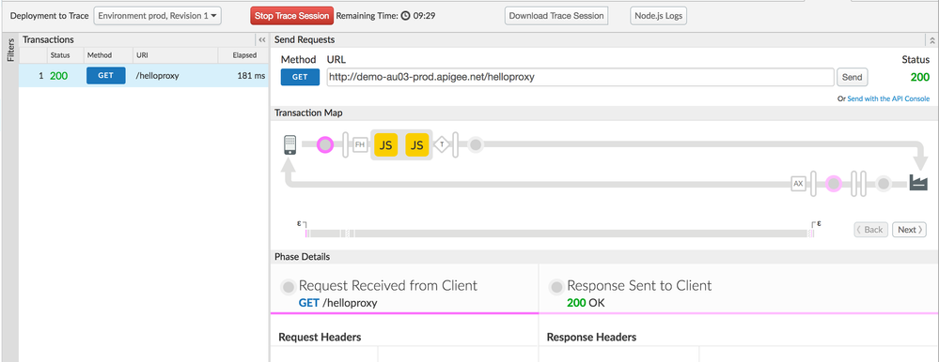Click Download Trace Session button
Screen dimensions: 939x362
[556, 16]
